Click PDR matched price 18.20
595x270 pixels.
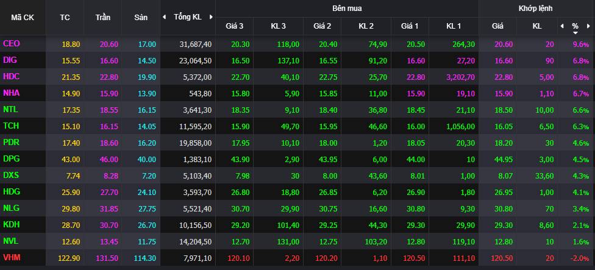pyautogui.click(x=497, y=143)
